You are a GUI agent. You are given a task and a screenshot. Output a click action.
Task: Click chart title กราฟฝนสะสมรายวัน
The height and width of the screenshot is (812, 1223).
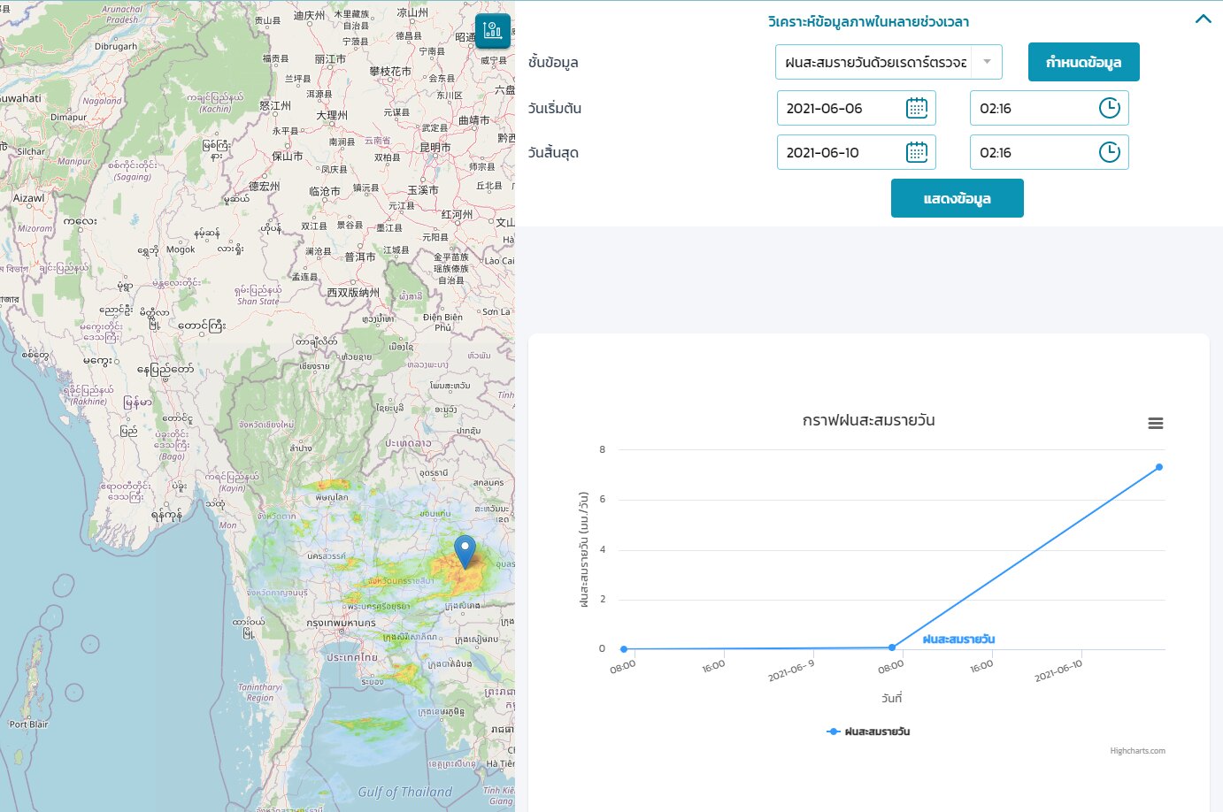point(868,420)
